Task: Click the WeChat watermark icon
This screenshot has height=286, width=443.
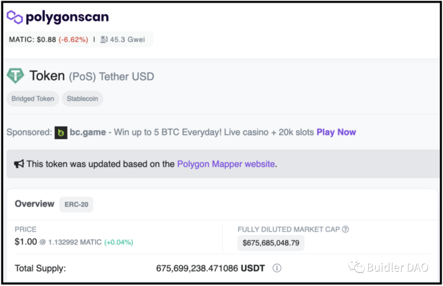Action: click(356, 267)
